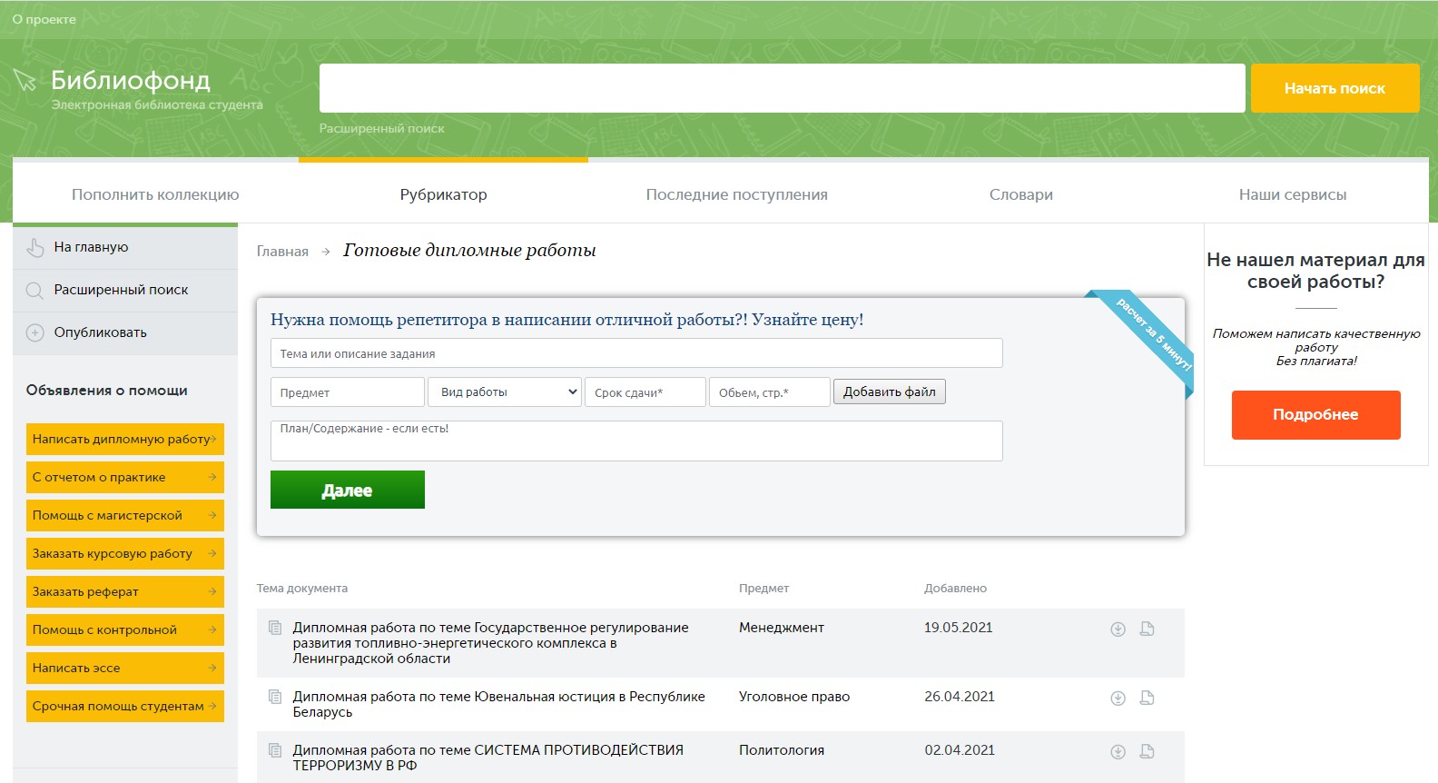Click the Срок сдачи input field
The image size is (1438, 783).
tap(645, 392)
